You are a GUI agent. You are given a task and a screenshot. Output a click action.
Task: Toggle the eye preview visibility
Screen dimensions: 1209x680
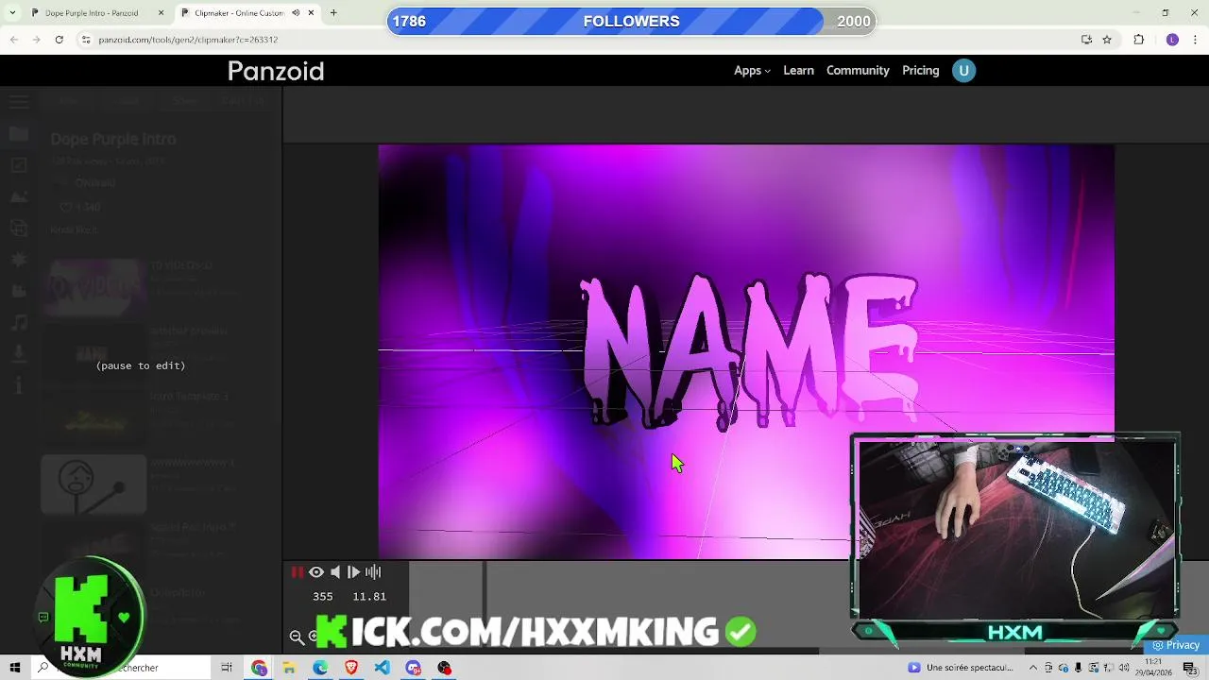pos(316,571)
